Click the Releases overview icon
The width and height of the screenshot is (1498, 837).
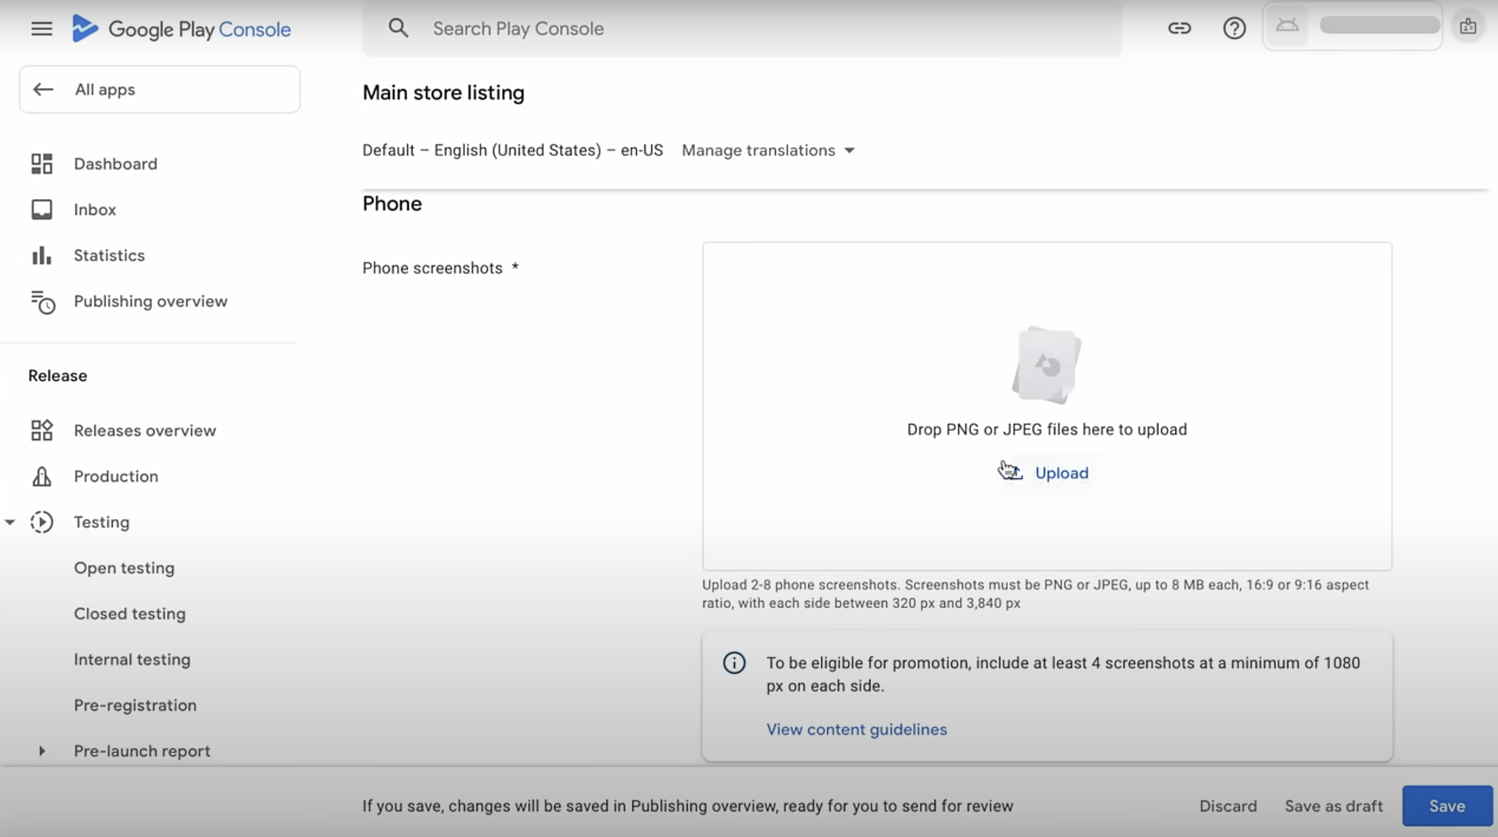[x=42, y=430]
